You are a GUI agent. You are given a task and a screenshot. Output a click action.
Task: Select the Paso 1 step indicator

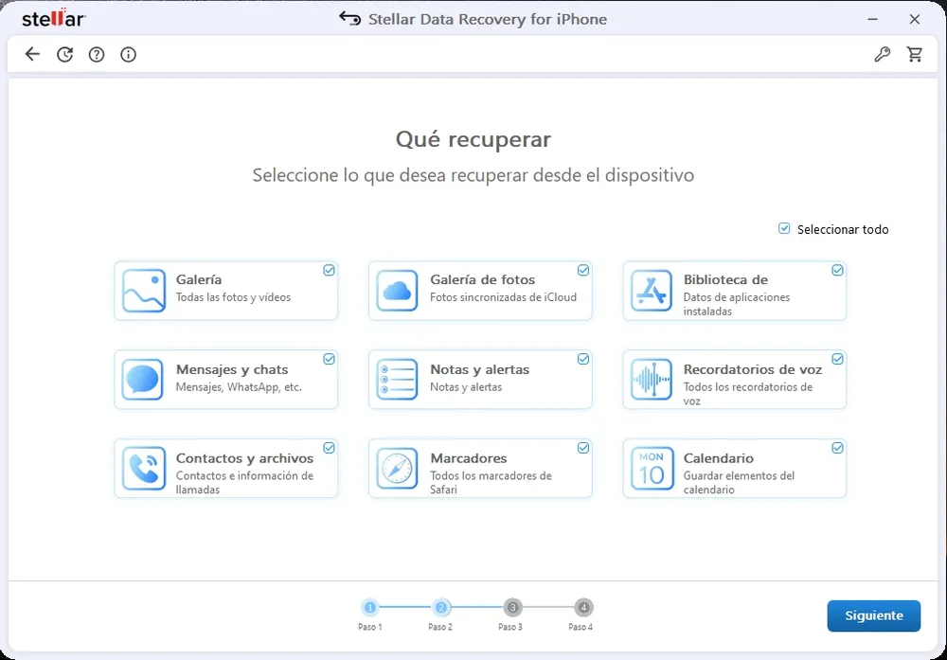[370, 608]
